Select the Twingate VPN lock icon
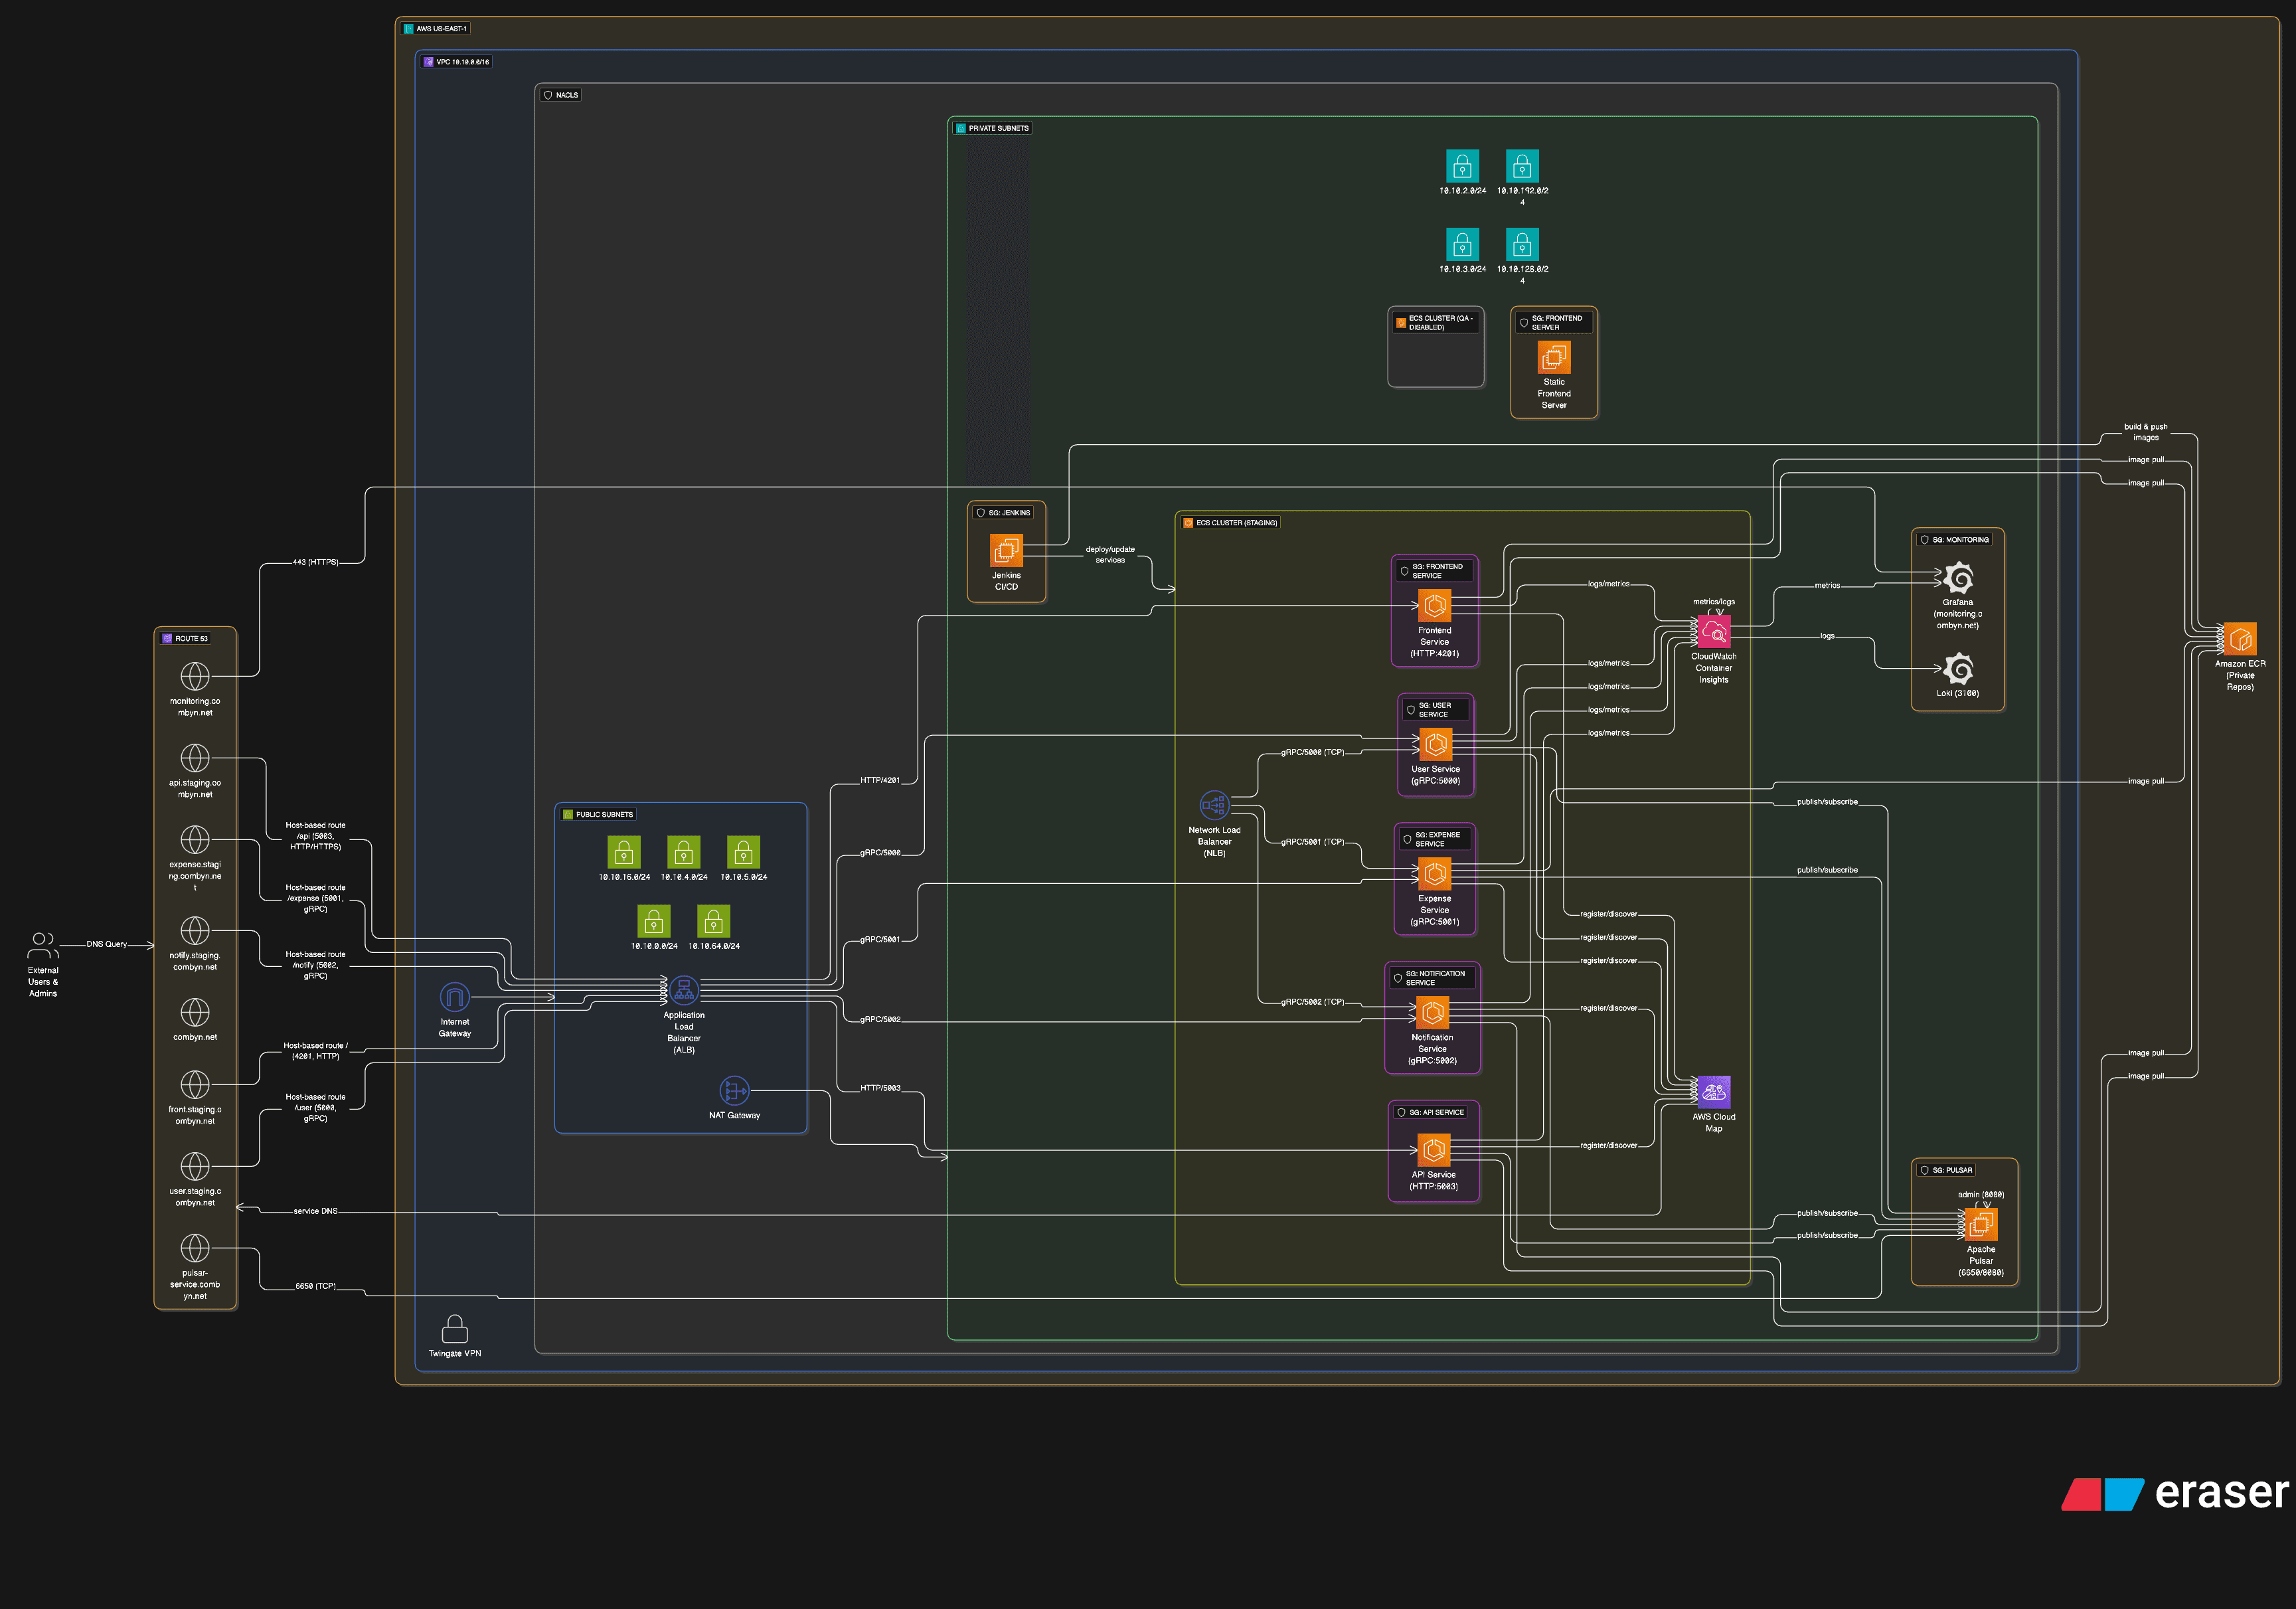The height and width of the screenshot is (1609, 2296). tap(454, 1329)
